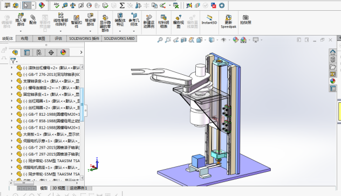This screenshot has width=341, height=196.
Task: Open the 材料明细表 bill of materials tool
Action: coord(163,22)
